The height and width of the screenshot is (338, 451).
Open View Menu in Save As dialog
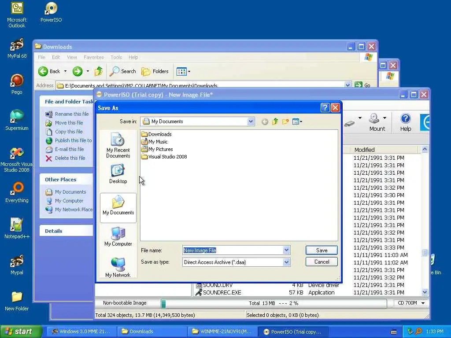(x=297, y=121)
